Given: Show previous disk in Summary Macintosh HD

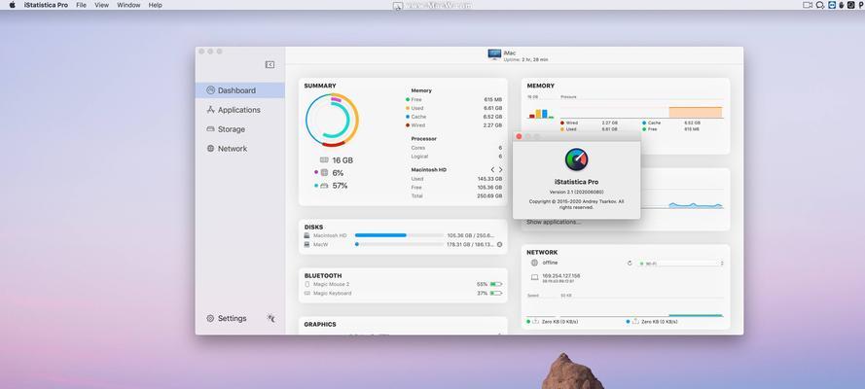Looking at the screenshot, I should click(x=492, y=170).
